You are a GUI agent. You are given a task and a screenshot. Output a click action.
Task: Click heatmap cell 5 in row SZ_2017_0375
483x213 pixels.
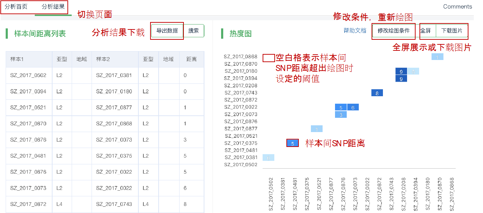coord(292,143)
